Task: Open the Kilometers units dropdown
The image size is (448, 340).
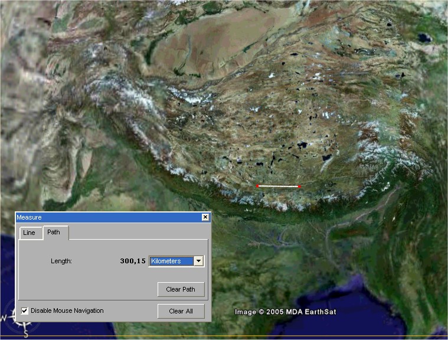Action: pos(172,261)
